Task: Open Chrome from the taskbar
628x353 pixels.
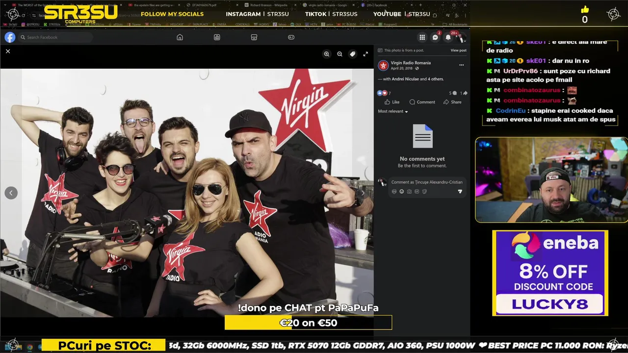Action: tap(29, 347)
